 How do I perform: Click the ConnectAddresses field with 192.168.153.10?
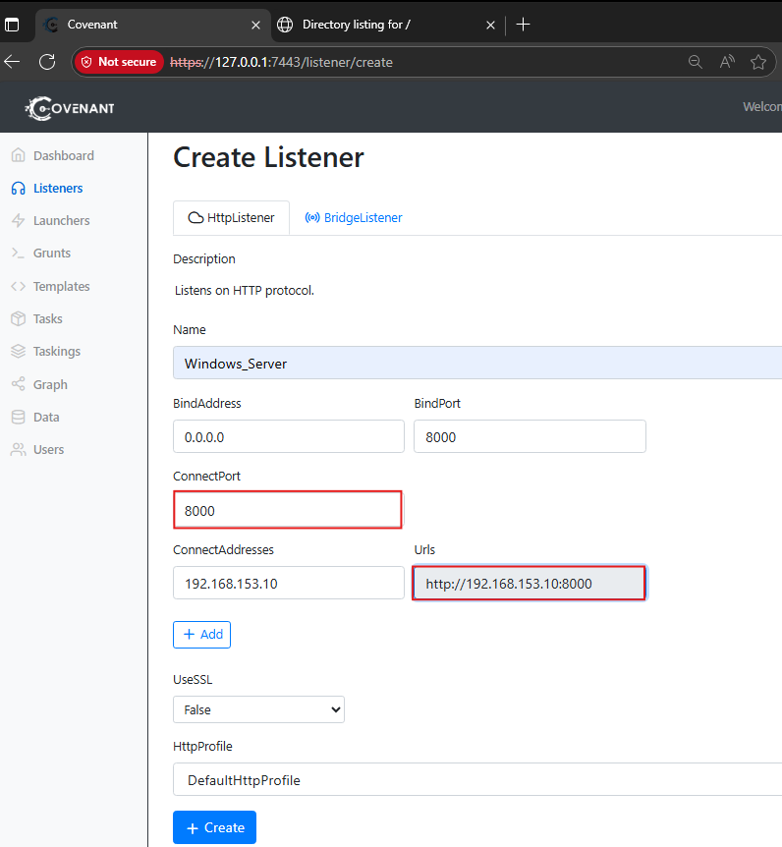pos(289,583)
